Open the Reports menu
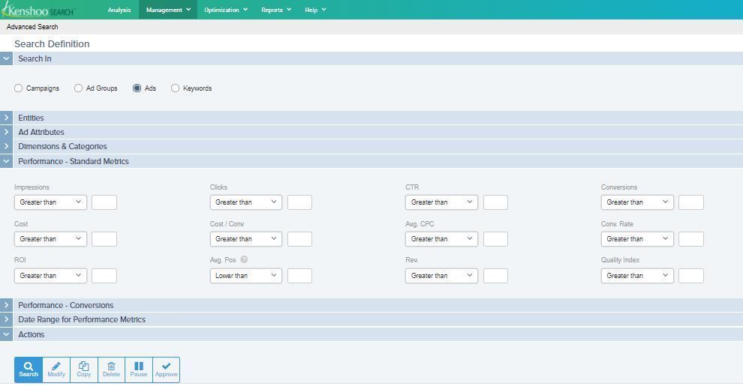743x386 pixels. (x=276, y=10)
